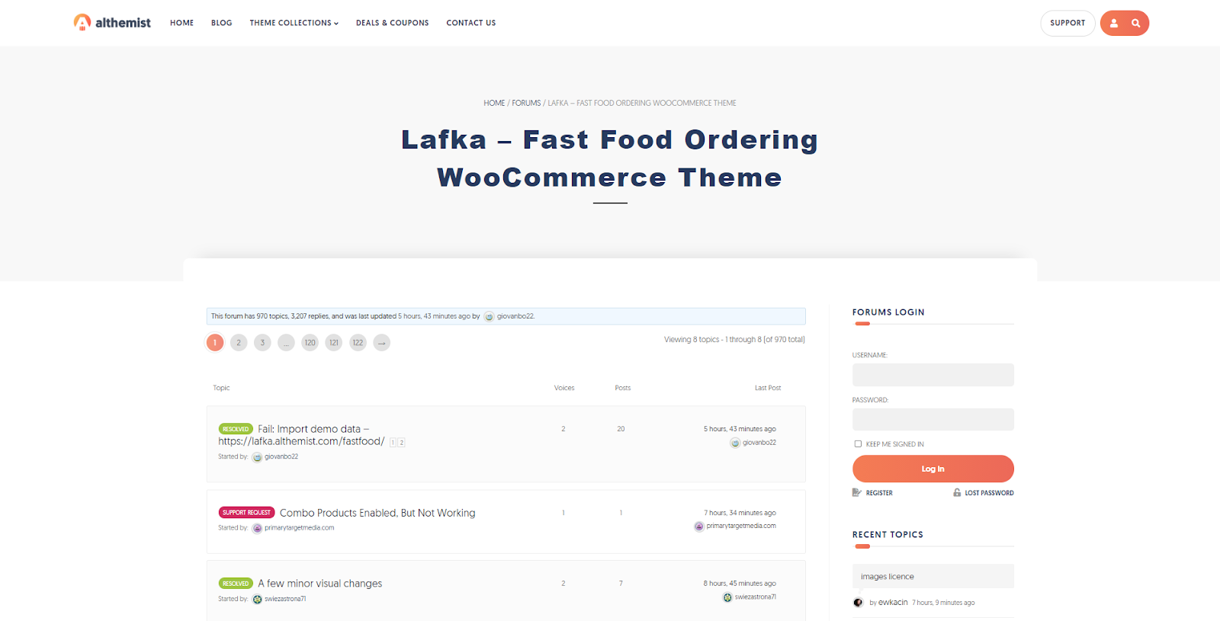Open the Home menu item

point(181,23)
